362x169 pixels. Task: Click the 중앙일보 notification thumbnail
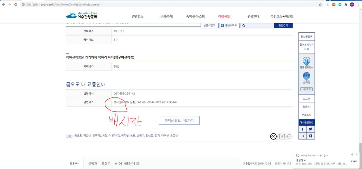click(354, 161)
